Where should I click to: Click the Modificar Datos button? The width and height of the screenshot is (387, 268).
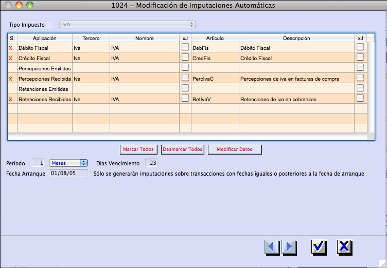tap(235, 149)
